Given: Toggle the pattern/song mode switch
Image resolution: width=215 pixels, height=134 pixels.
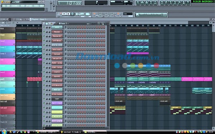Looking at the screenshot, I should coord(61,14).
